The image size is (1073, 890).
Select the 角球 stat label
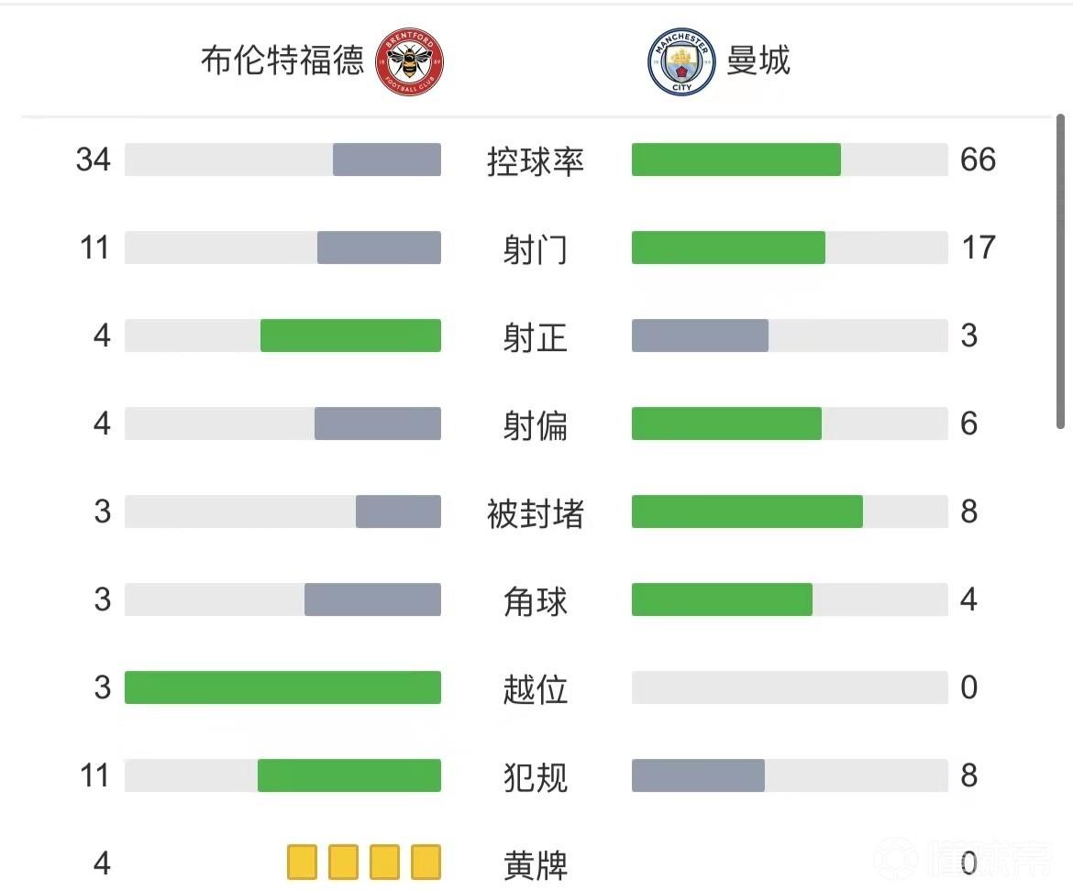(x=536, y=601)
